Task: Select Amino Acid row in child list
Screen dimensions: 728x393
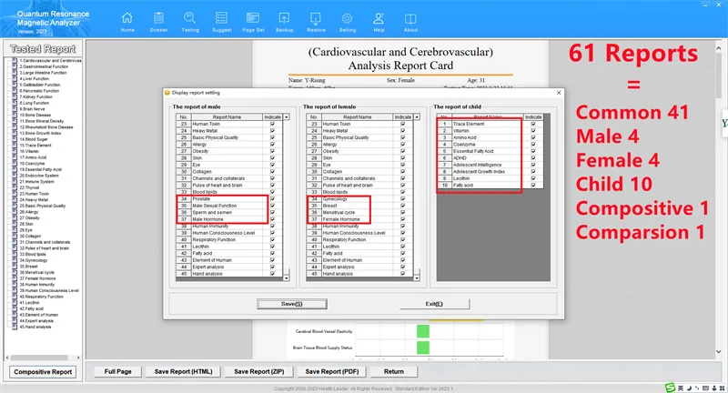Action: click(x=490, y=137)
